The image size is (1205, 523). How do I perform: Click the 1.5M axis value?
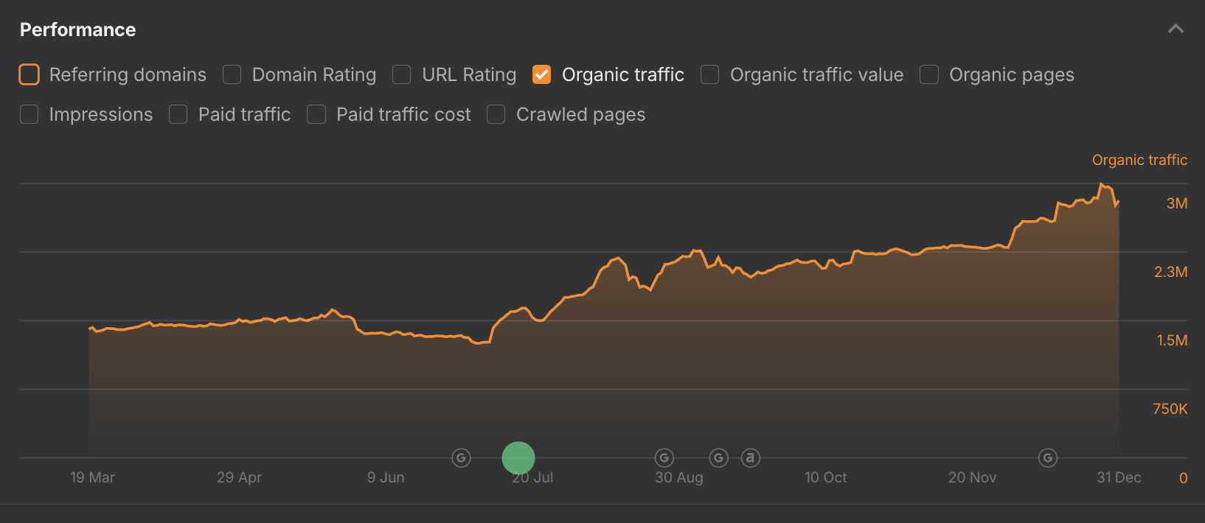click(1172, 340)
